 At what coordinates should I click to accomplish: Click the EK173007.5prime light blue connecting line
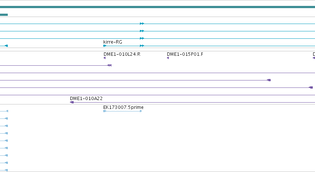tap(123, 111)
